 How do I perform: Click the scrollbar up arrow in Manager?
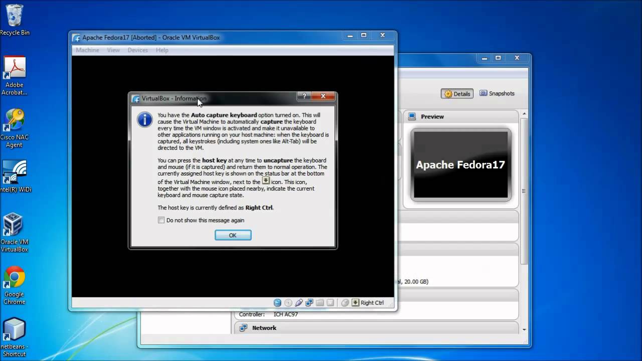tap(524, 113)
